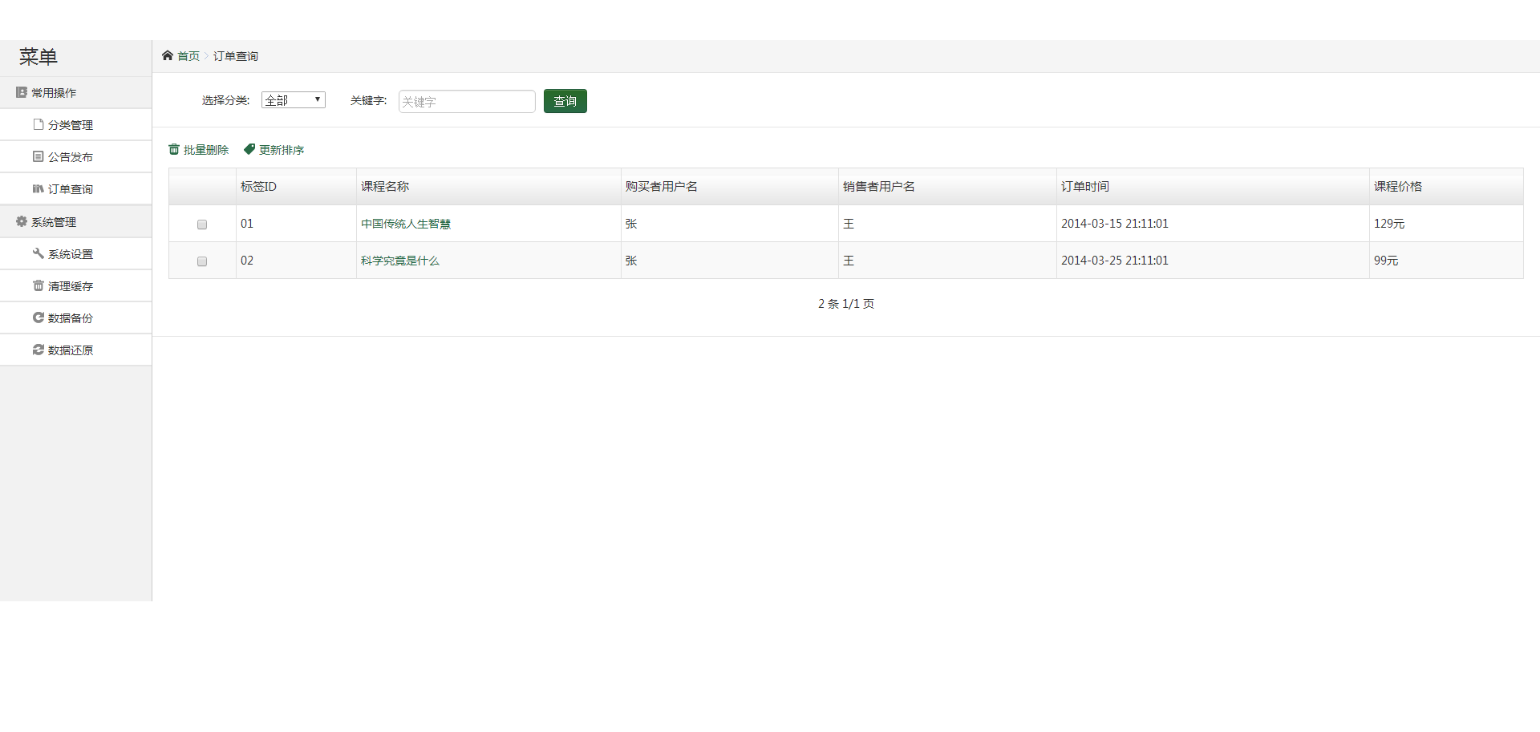
Task: Click the 常用操作 section icon
Action: [x=22, y=92]
